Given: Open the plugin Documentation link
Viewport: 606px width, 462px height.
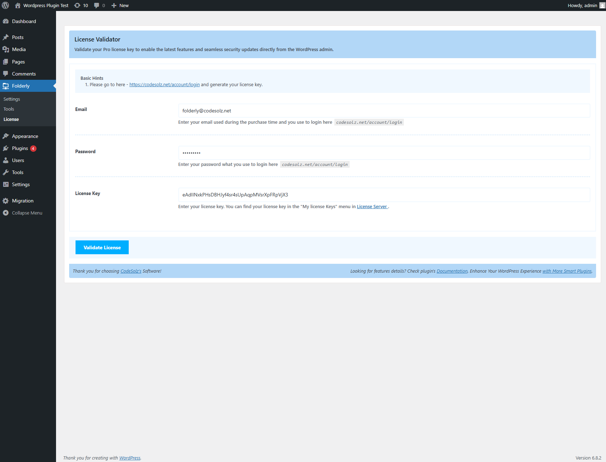Looking at the screenshot, I should tap(452, 271).
